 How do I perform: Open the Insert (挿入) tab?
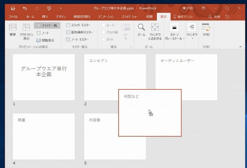coord(45,17)
